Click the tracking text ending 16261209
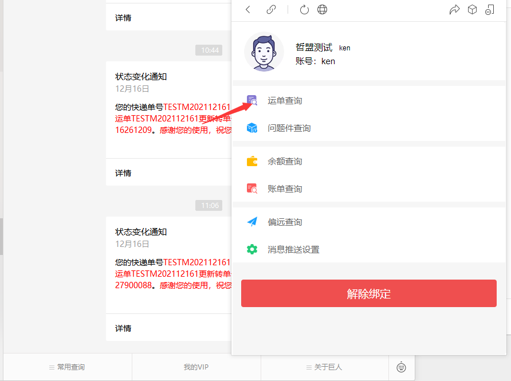 point(173,118)
